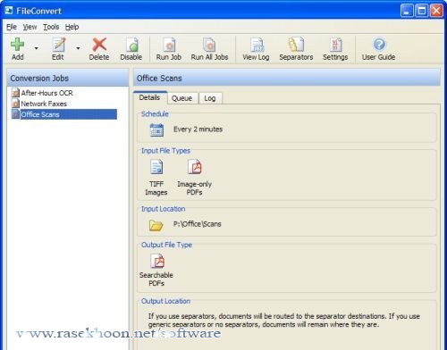447x350 pixels.
Task: Click the Image-only PDFs icon
Action: (195, 167)
